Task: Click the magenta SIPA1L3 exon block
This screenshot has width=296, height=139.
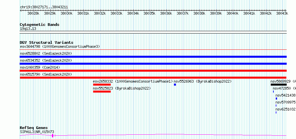Action: (53, 135)
